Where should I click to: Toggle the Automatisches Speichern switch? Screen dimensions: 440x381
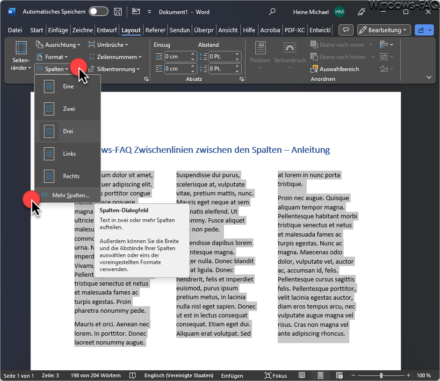pos(99,12)
